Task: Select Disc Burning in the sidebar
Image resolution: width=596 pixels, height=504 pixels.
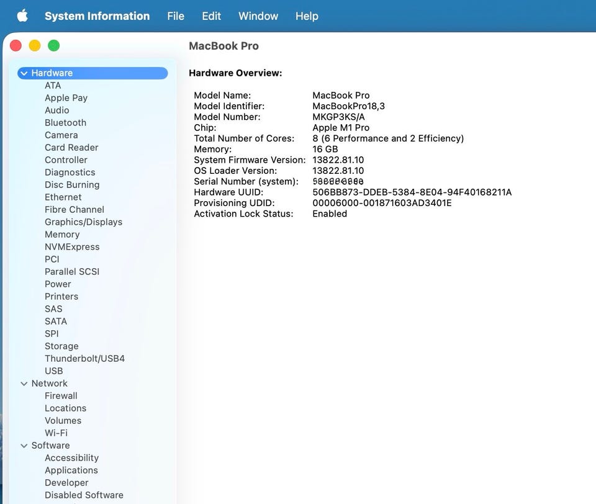Action: pyautogui.click(x=72, y=185)
